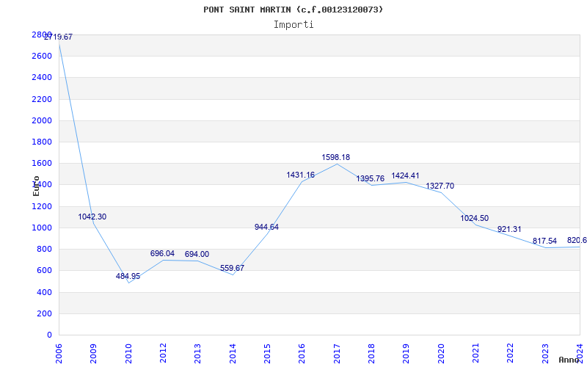Select the 2021 year axis label

(475, 352)
